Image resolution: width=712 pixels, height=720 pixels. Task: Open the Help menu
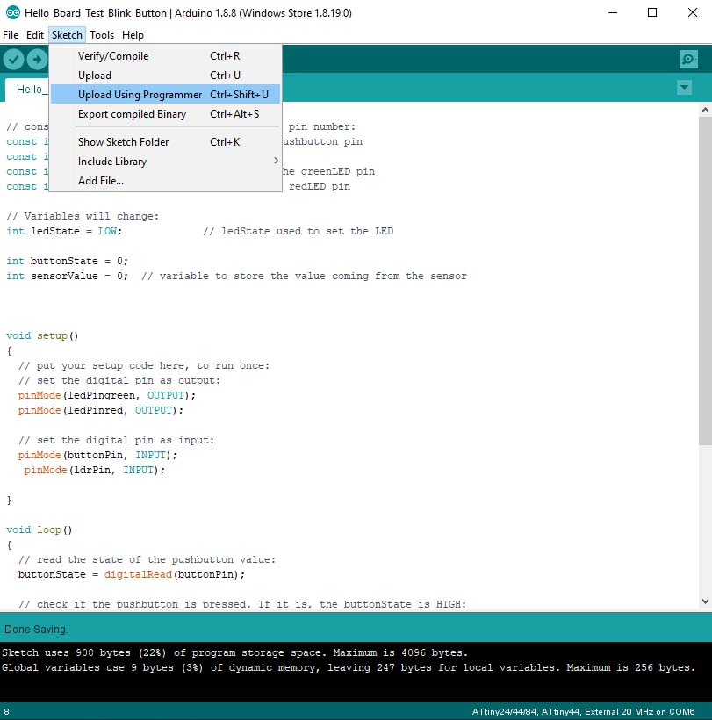133,35
